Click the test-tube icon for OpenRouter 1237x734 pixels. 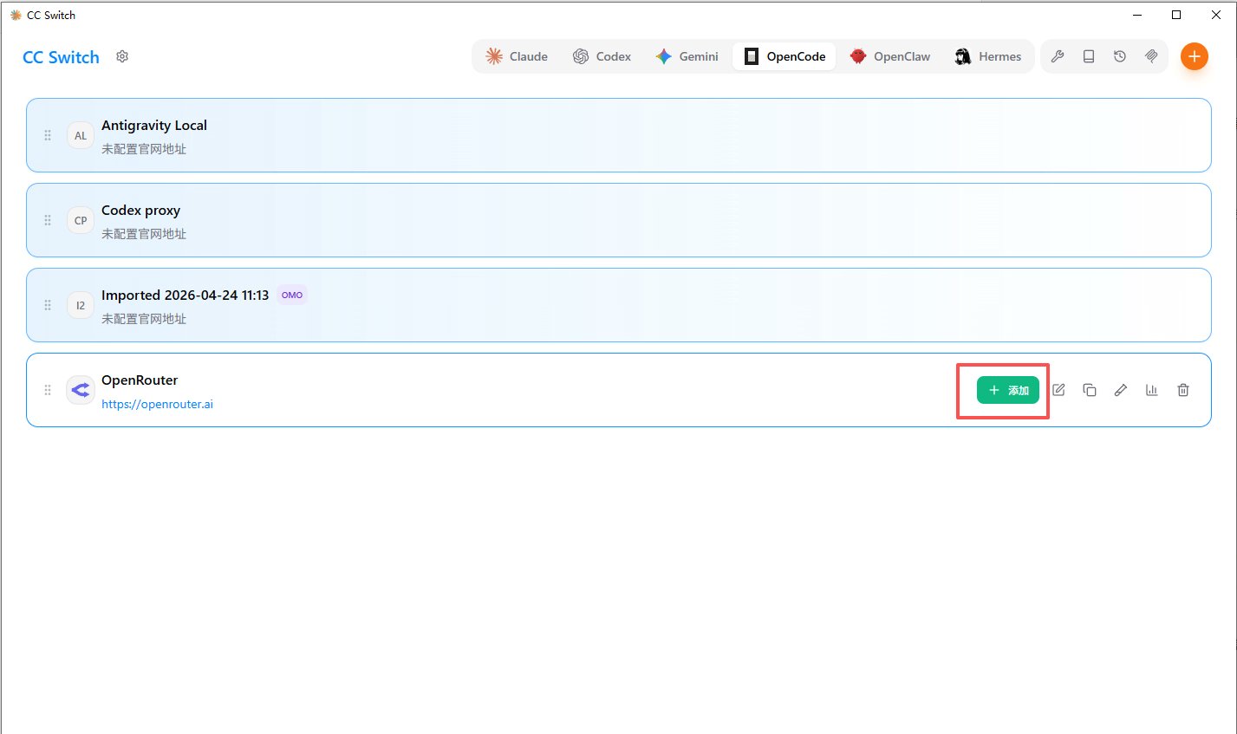pyautogui.click(x=1121, y=390)
